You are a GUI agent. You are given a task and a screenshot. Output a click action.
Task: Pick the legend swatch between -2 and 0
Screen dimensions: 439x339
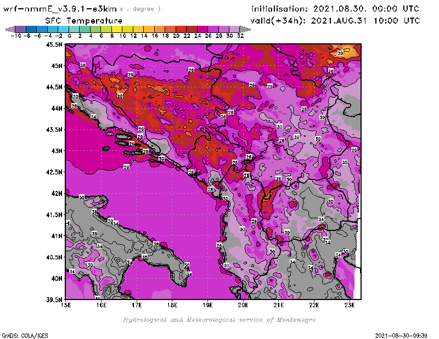[x=63, y=29]
